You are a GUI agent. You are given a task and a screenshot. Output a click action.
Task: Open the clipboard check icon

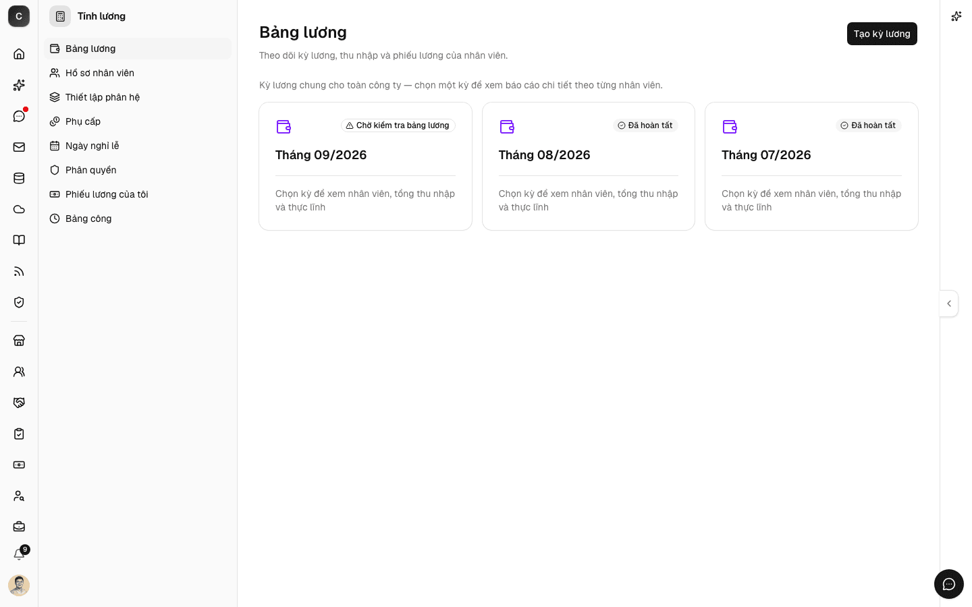point(19,434)
